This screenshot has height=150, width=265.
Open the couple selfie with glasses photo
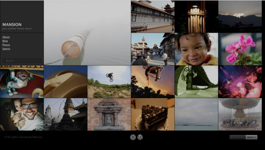click(22, 114)
